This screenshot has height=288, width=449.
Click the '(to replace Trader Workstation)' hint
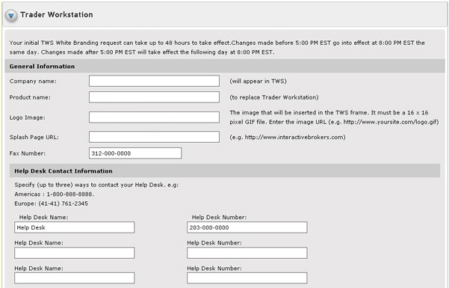coord(274,97)
